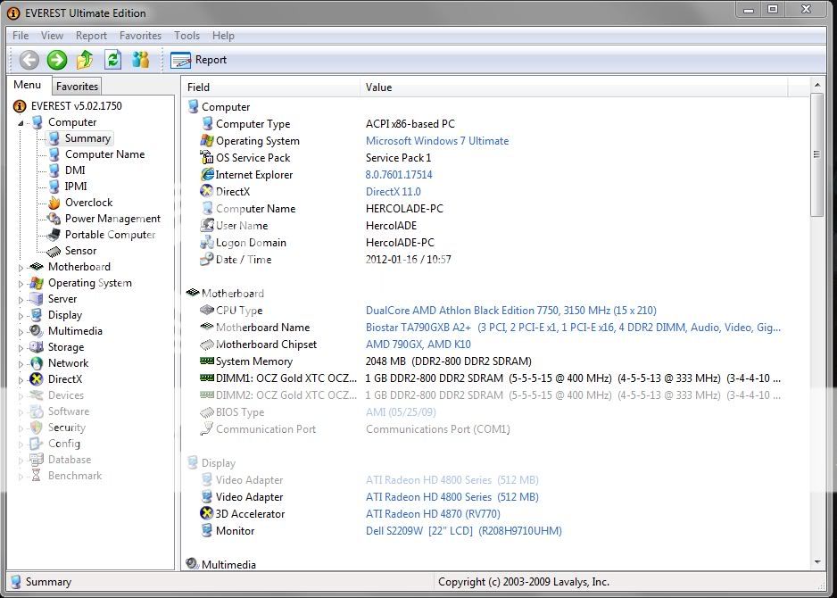
Task: Click the Power Management icon in the tree
Action: [54, 219]
